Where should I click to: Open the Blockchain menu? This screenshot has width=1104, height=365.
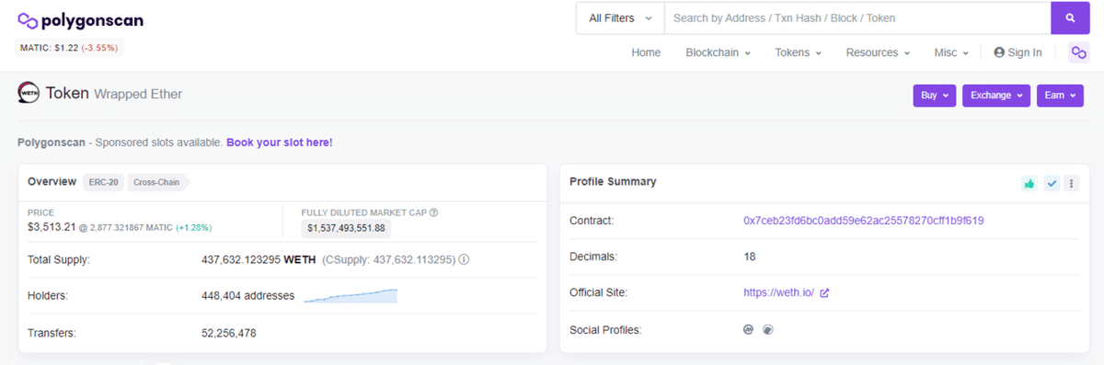tap(718, 52)
